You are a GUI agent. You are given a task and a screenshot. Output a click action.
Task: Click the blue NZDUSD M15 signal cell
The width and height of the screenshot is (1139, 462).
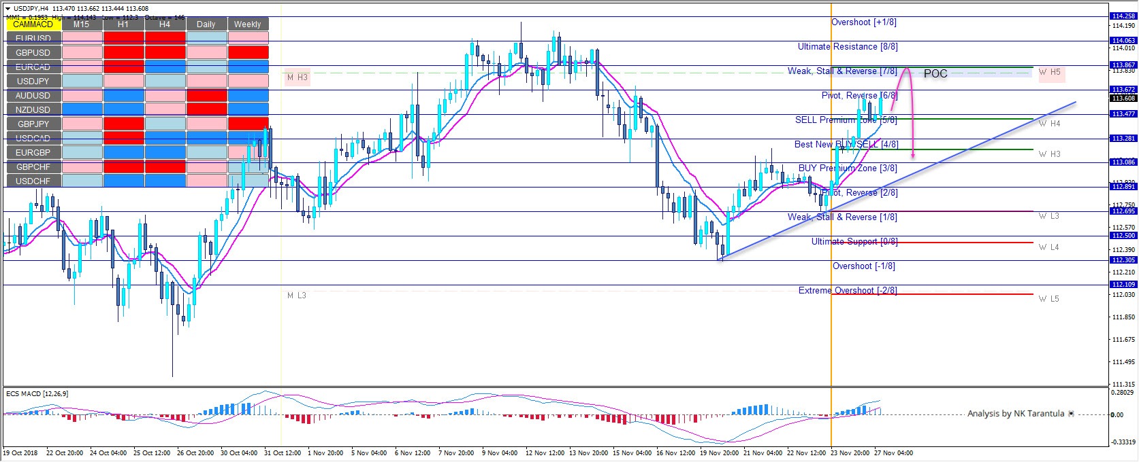pyautogui.click(x=82, y=109)
